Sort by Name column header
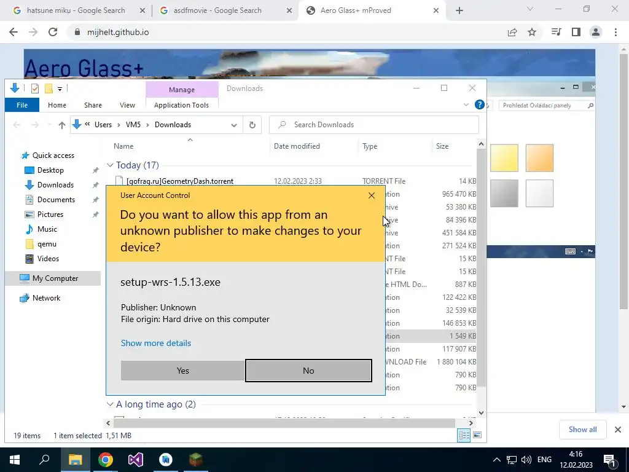The image size is (629, 472). click(x=123, y=146)
